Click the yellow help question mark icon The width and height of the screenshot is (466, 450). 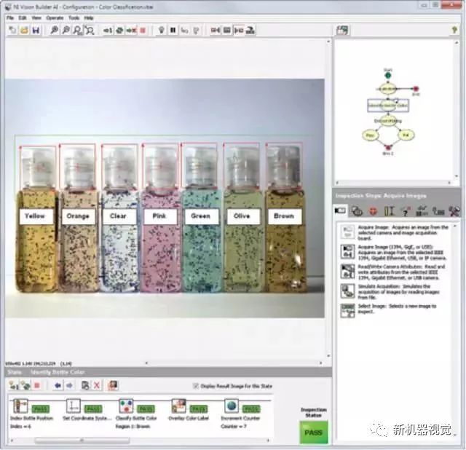pyautogui.click(x=403, y=211)
